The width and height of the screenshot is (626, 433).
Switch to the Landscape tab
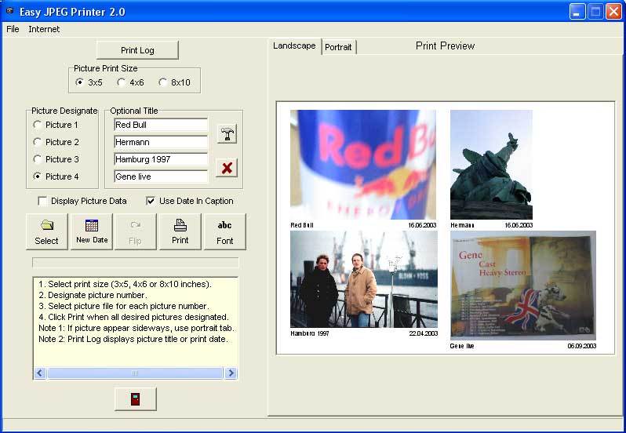[x=295, y=46]
